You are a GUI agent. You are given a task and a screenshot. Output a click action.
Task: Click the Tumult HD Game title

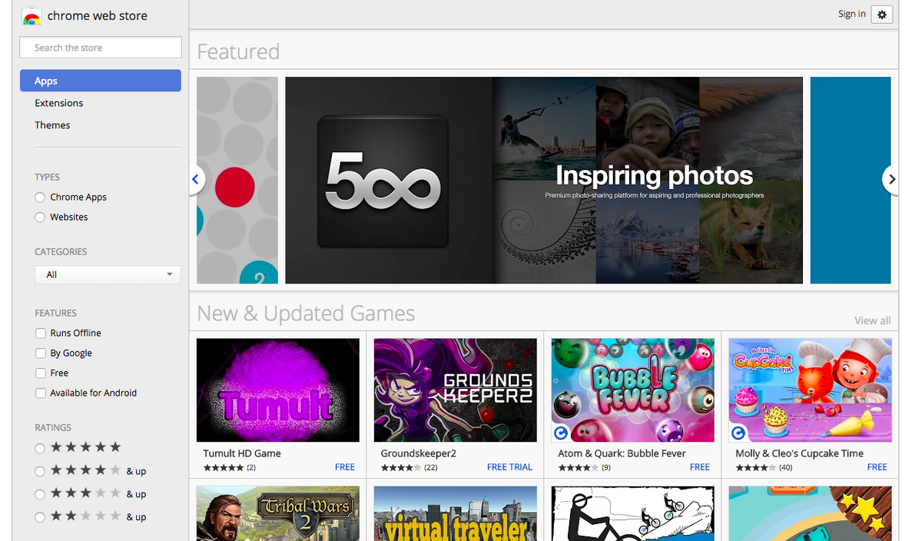pyautogui.click(x=242, y=453)
